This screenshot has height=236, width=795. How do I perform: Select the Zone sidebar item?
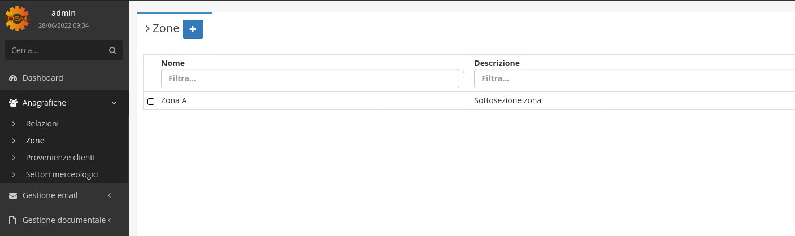[35, 141]
